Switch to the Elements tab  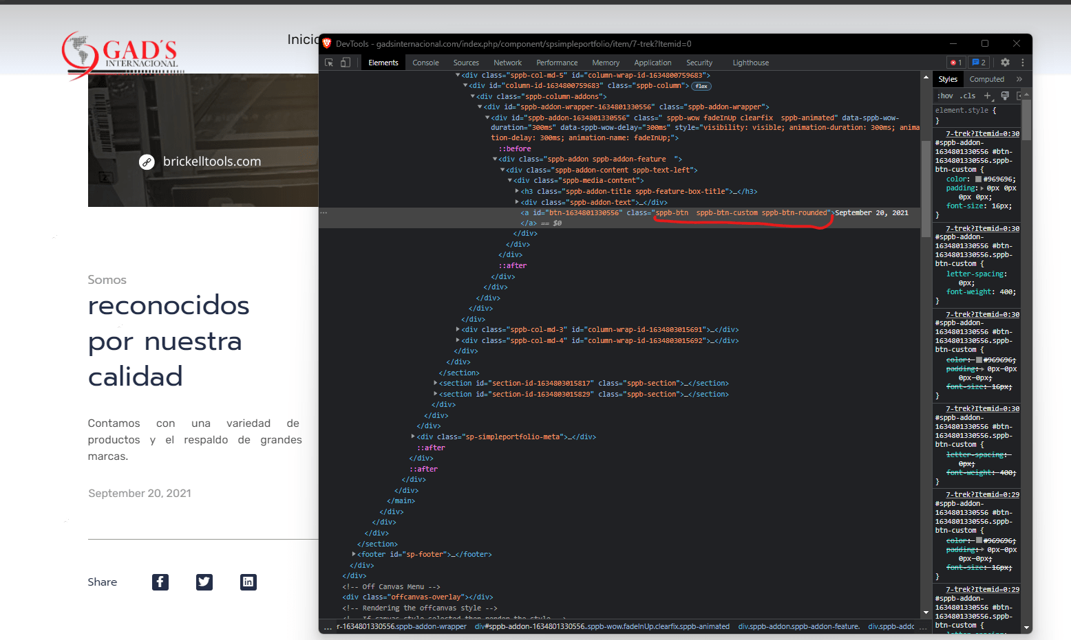pos(383,63)
